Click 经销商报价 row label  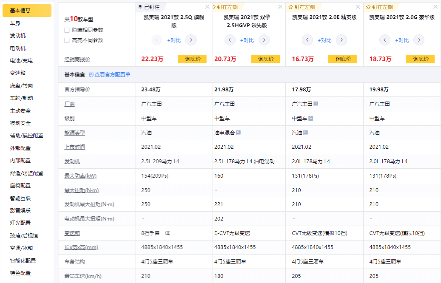(77, 59)
